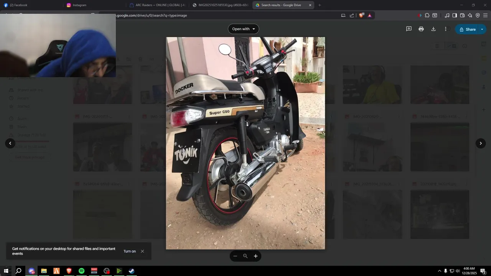Open the 'Open with' dropdown

244,29
